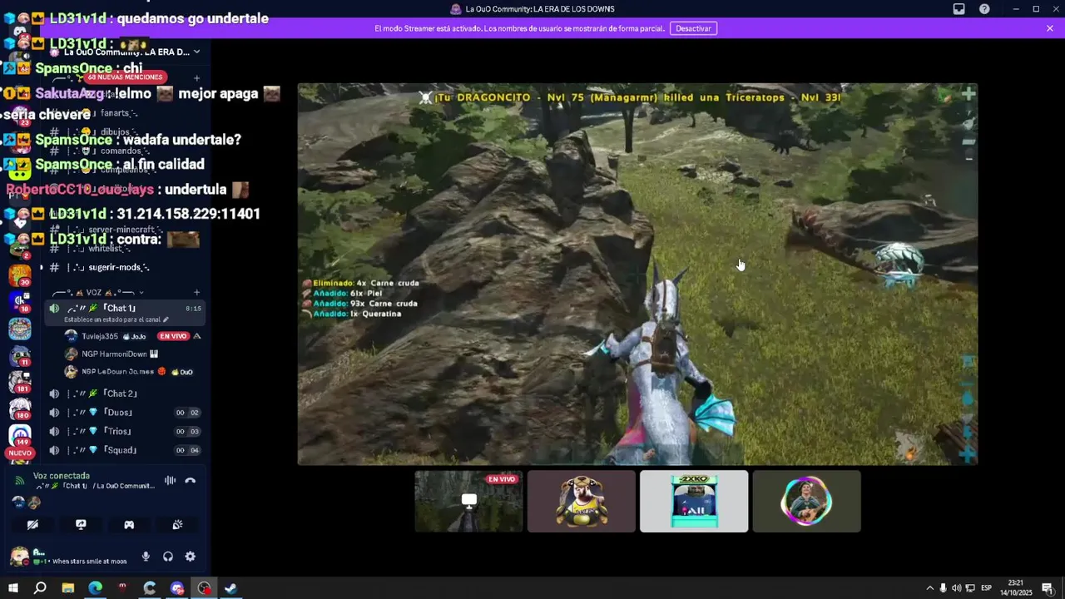The image size is (1065, 599).
Task: Share your screen from voice panel
Action: (x=81, y=525)
